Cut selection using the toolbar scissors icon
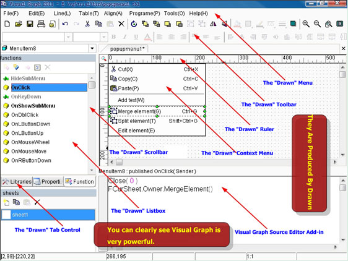The height and width of the screenshot is (261, 348). click(x=87, y=24)
